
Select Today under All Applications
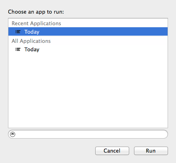click(x=88, y=49)
